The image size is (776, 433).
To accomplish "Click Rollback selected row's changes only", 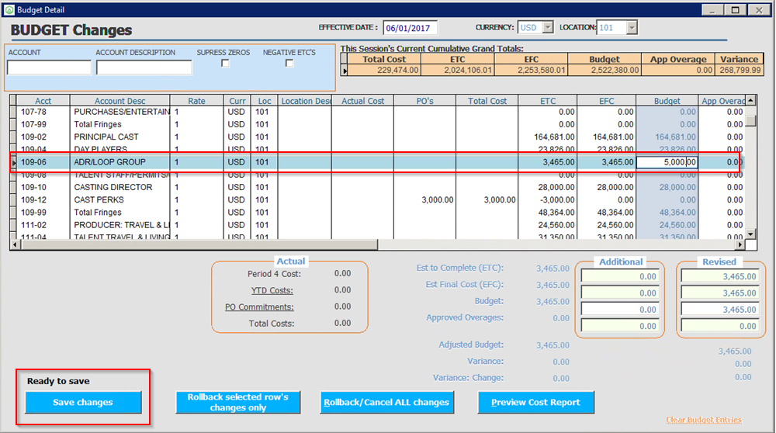I will (x=237, y=402).
